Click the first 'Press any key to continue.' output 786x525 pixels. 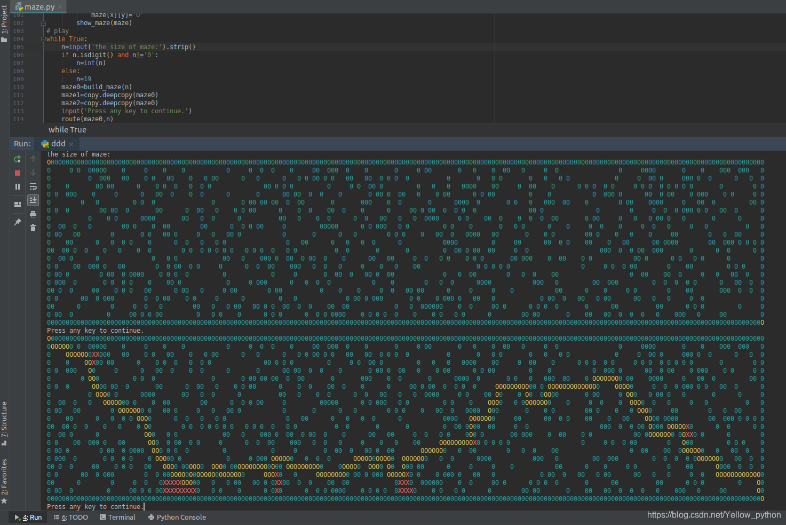coord(95,331)
